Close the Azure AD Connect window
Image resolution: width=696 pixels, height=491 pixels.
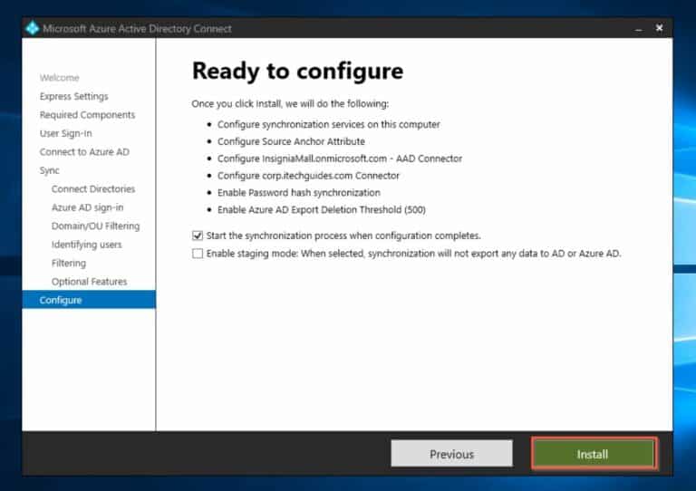(x=659, y=28)
